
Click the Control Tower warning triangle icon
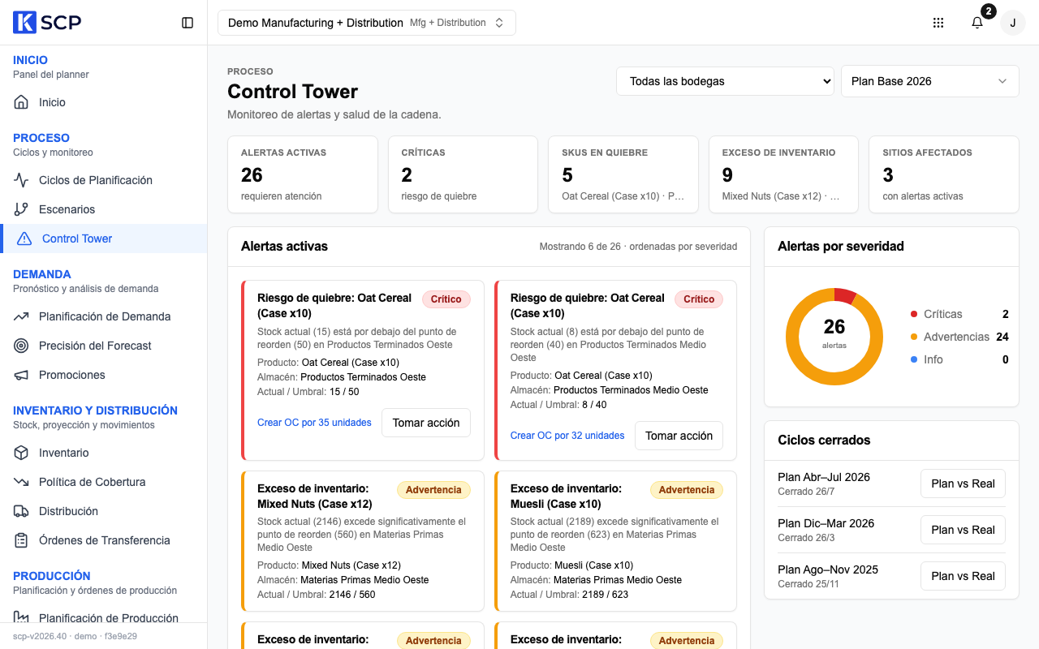pyautogui.click(x=24, y=239)
